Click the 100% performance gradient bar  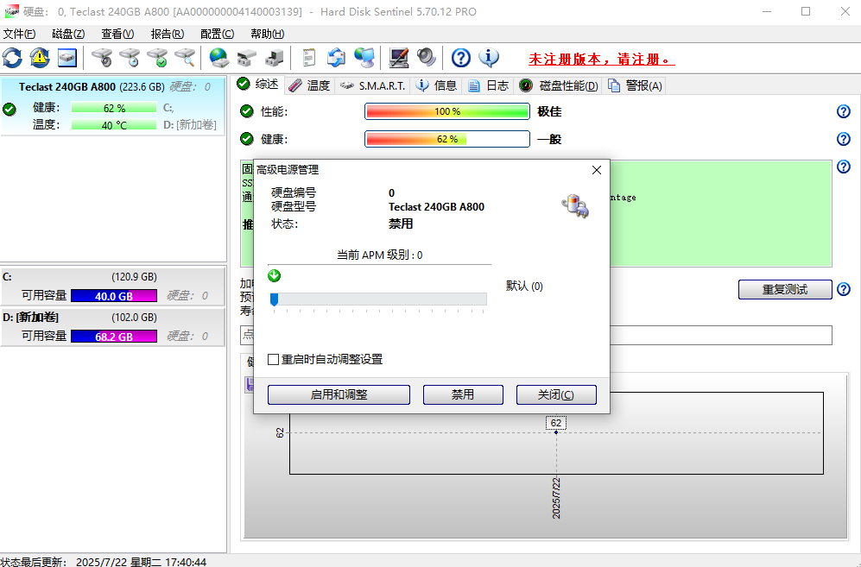pos(447,111)
